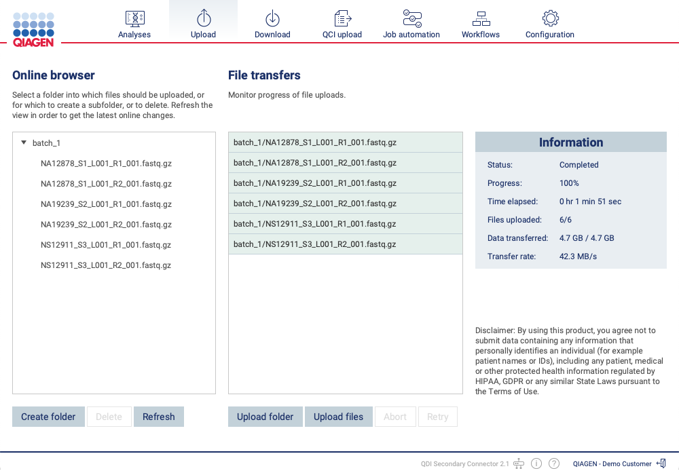679x475 pixels.
Task: Switch to the Workflows section
Action: click(481, 24)
